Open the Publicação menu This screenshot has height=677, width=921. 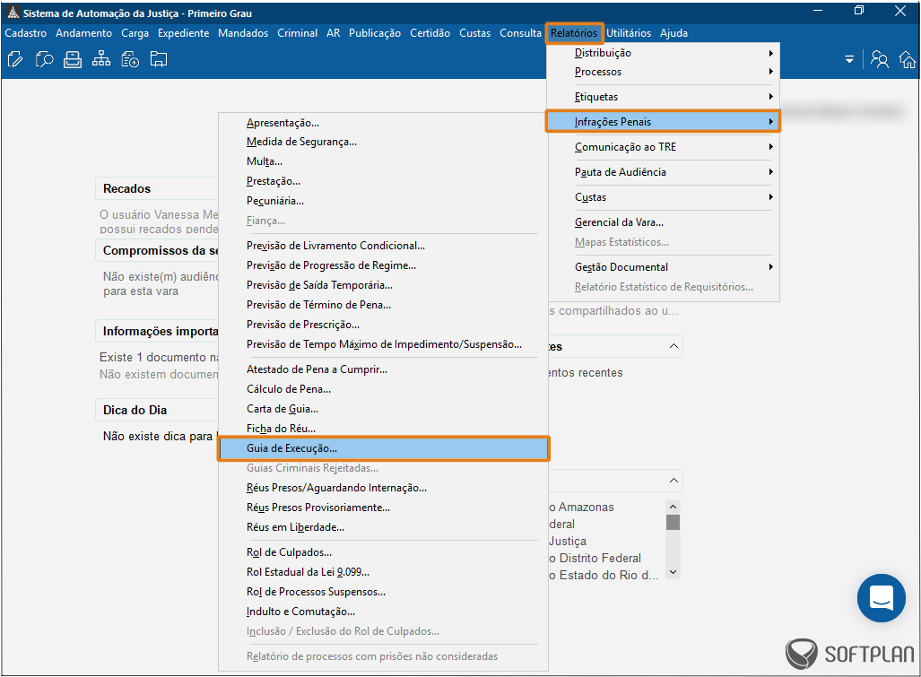[375, 33]
